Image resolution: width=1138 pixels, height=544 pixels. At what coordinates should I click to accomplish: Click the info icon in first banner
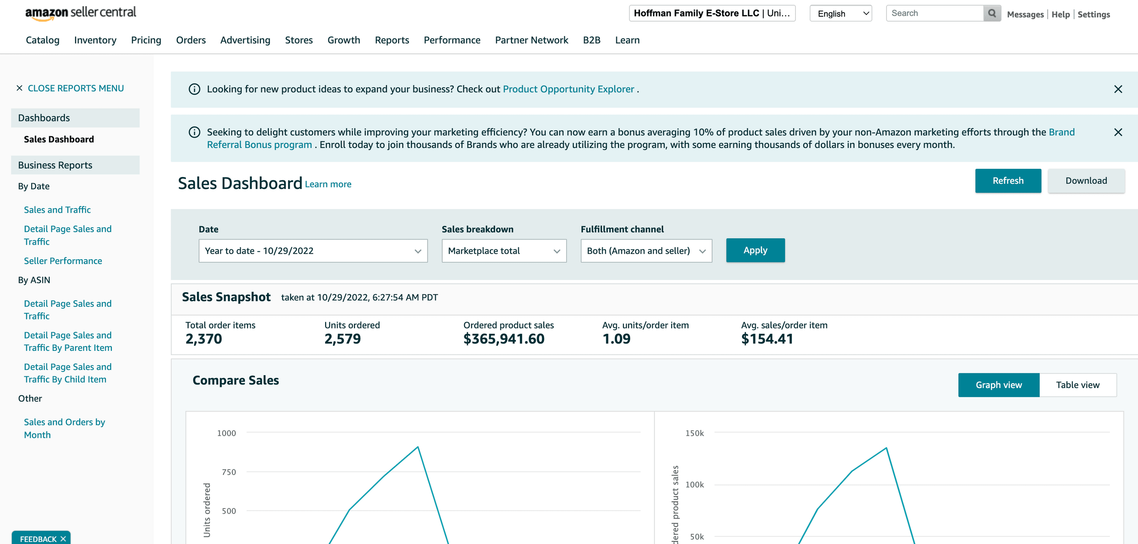pos(194,89)
